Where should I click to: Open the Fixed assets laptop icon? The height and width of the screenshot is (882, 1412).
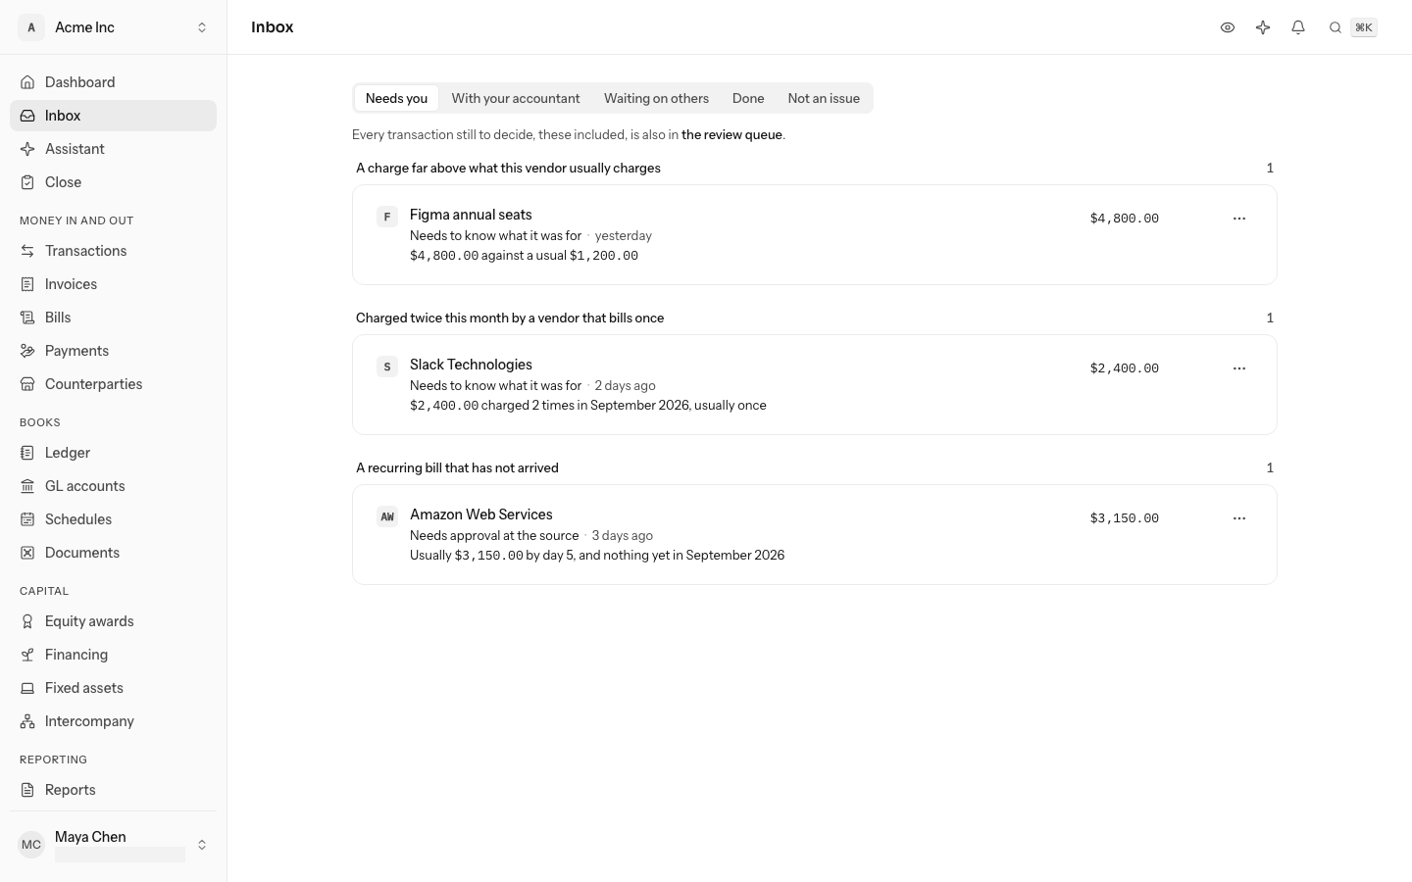point(27,688)
